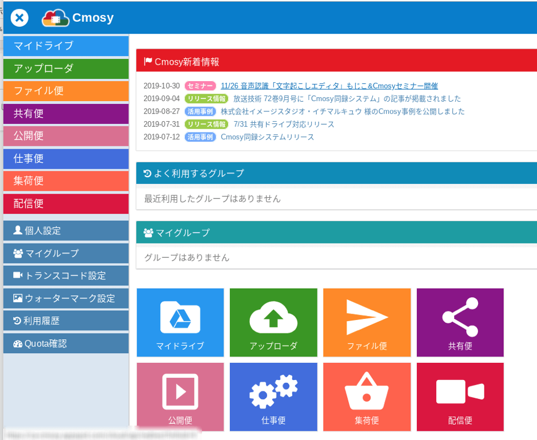
Task: Click the 最近利用したグループはありません text
Action: point(212,199)
